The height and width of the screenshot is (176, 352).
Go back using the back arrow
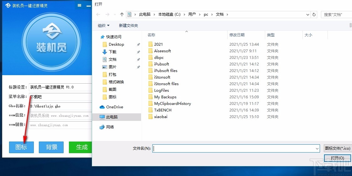[x=98, y=14]
